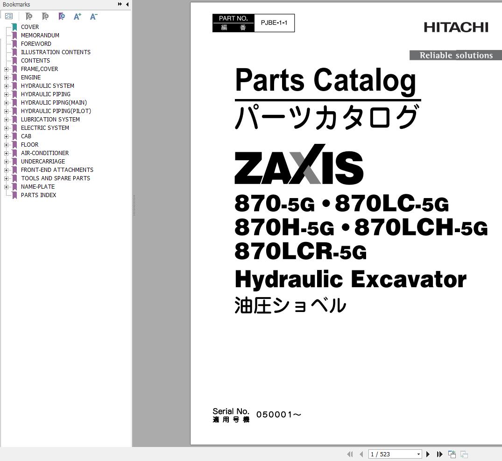Select the FRONT-END ATTACHMENTS label
The image size is (502, 461).
click(x=57, y=170)
